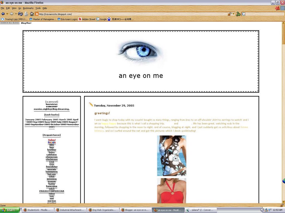Open the Help menu
Screen dimensions: 285x213
click(x=45, y=8)
